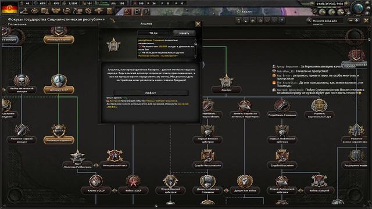The width and height of the screenshot is (372, 209).
Task: Select the Первый Венский арбитраж focus
Action: (208, 134)
